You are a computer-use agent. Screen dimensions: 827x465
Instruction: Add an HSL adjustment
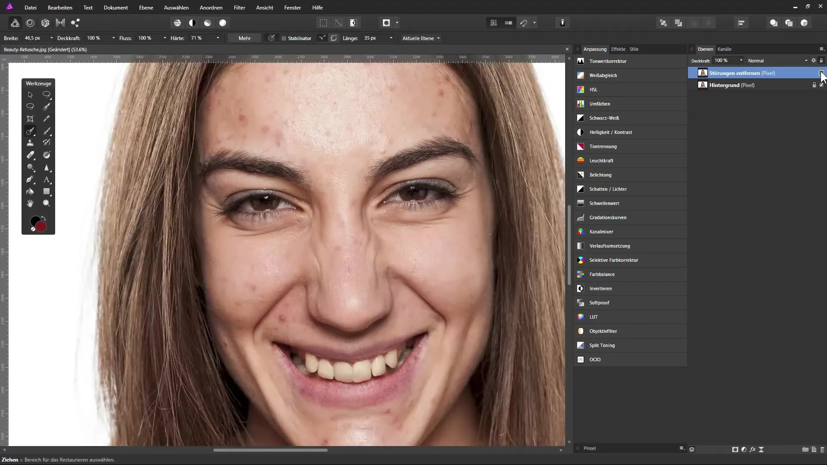pyautogui.click(x=631, y=90)
